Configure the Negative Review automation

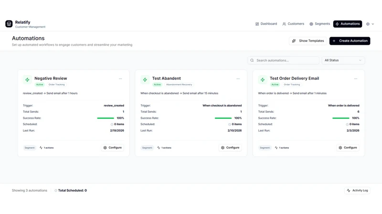point(113,147)
